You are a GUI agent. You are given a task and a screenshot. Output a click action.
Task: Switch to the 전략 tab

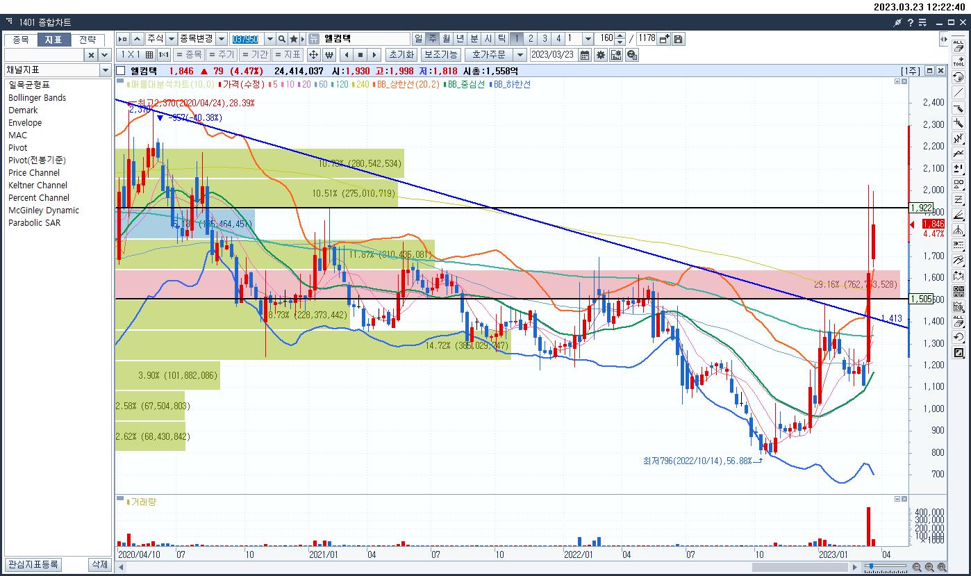click(88, 40)
